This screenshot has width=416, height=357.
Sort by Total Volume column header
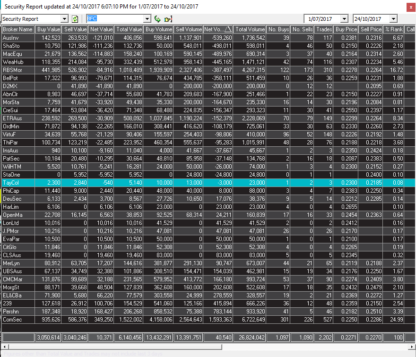(x=250, y=29)
